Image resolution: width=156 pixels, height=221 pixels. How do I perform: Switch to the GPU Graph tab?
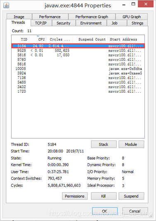tap(132, 17)
